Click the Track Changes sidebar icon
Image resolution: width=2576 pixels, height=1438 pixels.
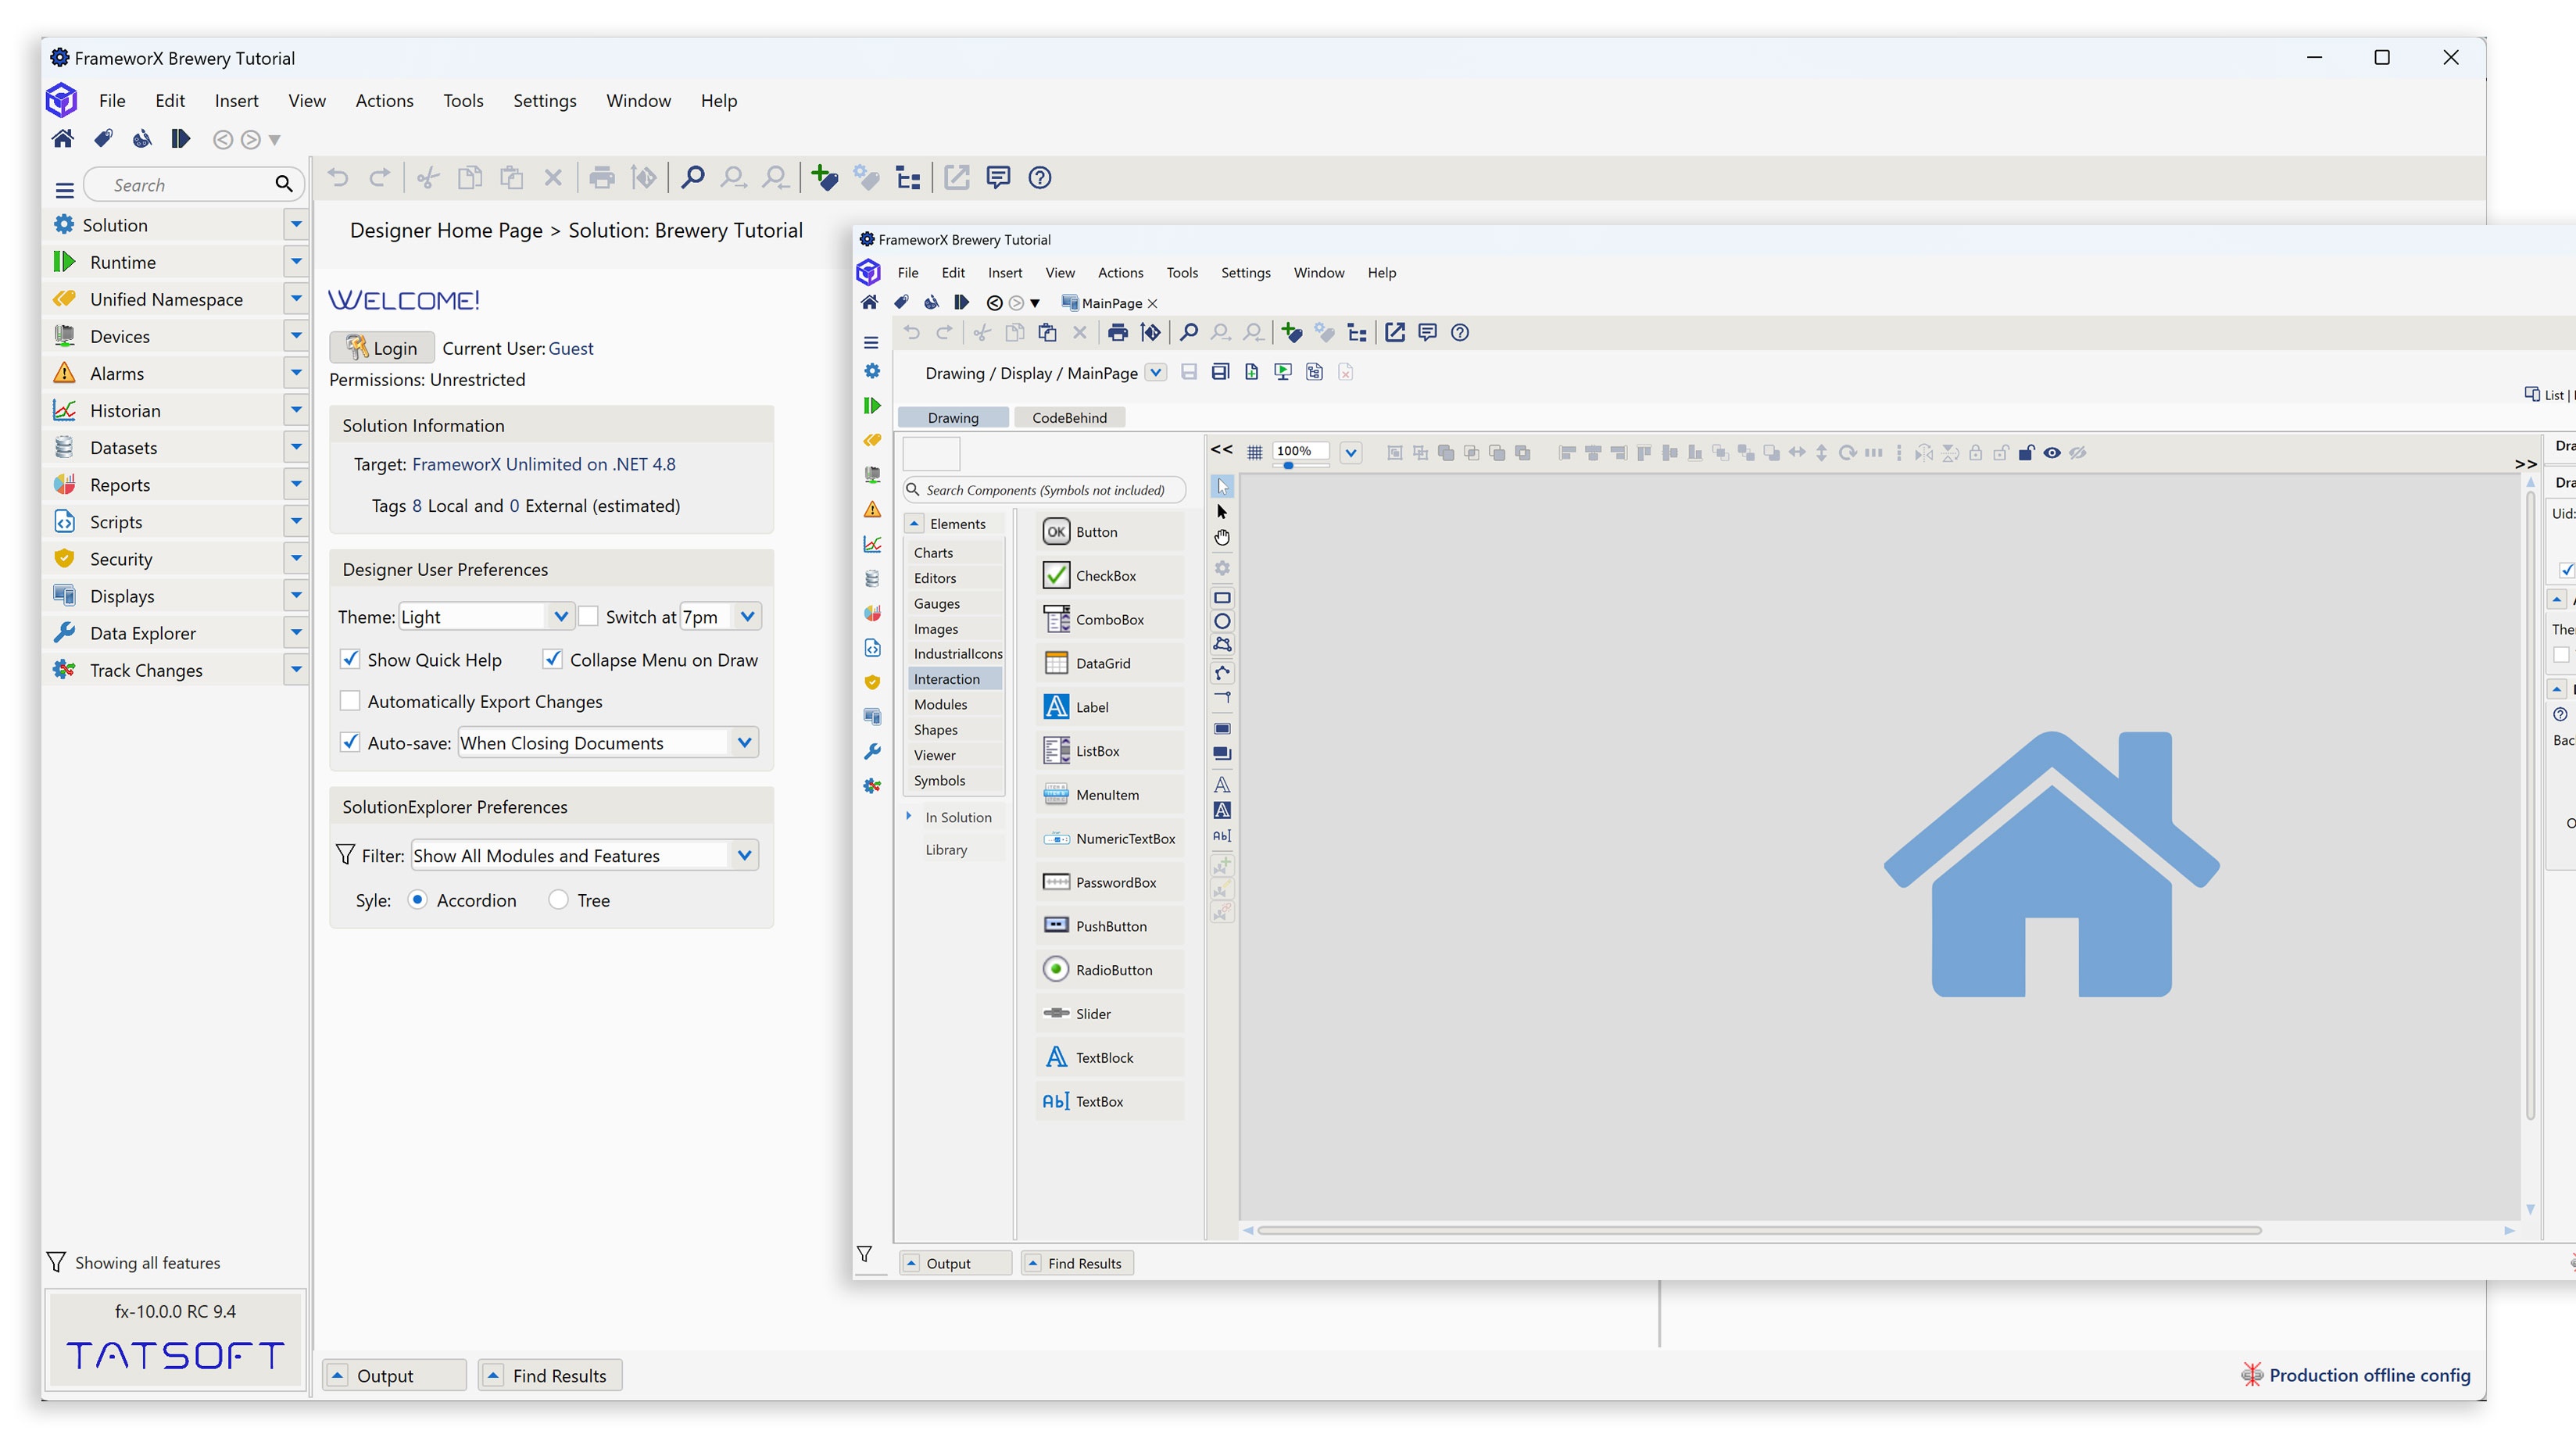click(64, 670)
